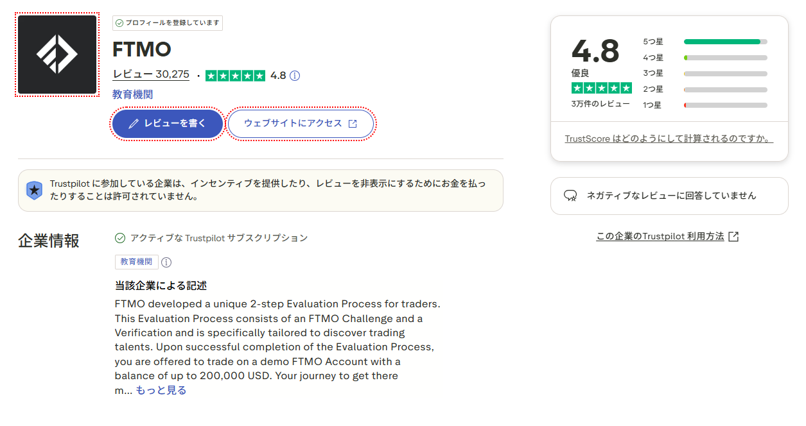Click the 3つ星 rating bar
The width and height of the screenshot is (806, 426).
pos(725,74)
